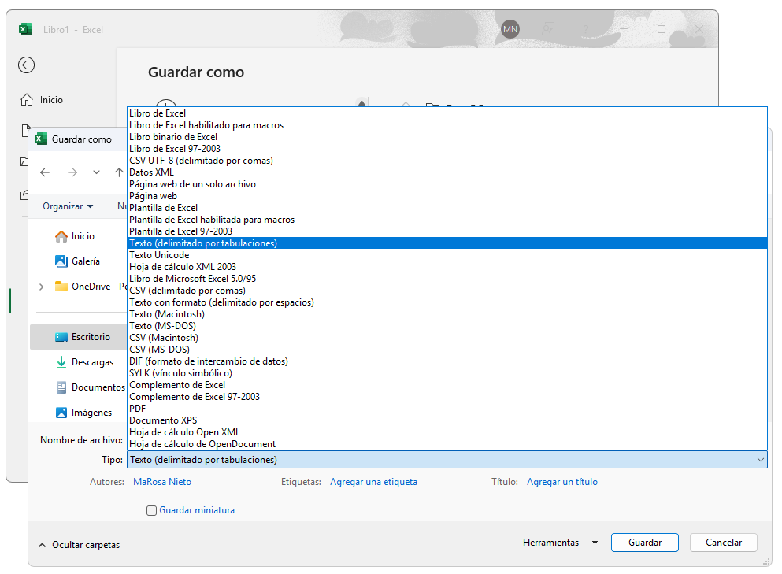Image resolution: width=782 pixels, height=574 pixels.
Task: Click the Guardar button
Action: (x=645, y=543)
